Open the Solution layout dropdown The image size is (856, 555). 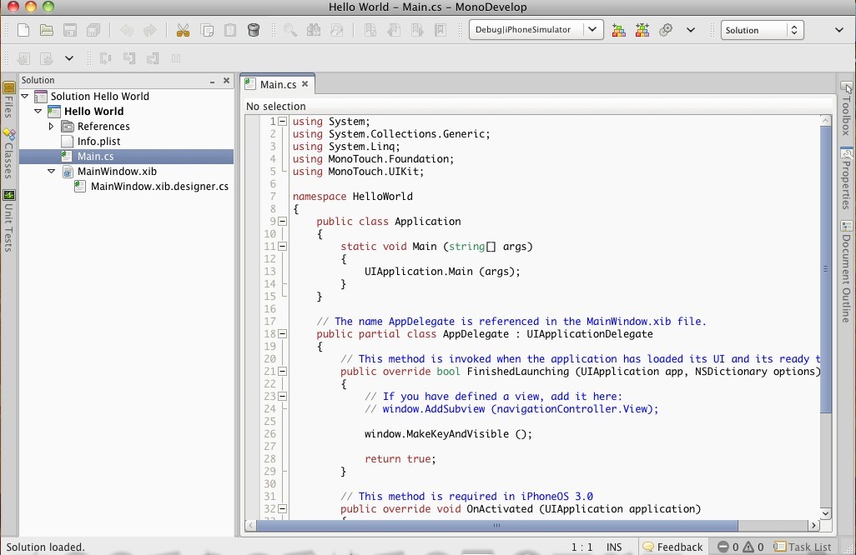point(762,30)
